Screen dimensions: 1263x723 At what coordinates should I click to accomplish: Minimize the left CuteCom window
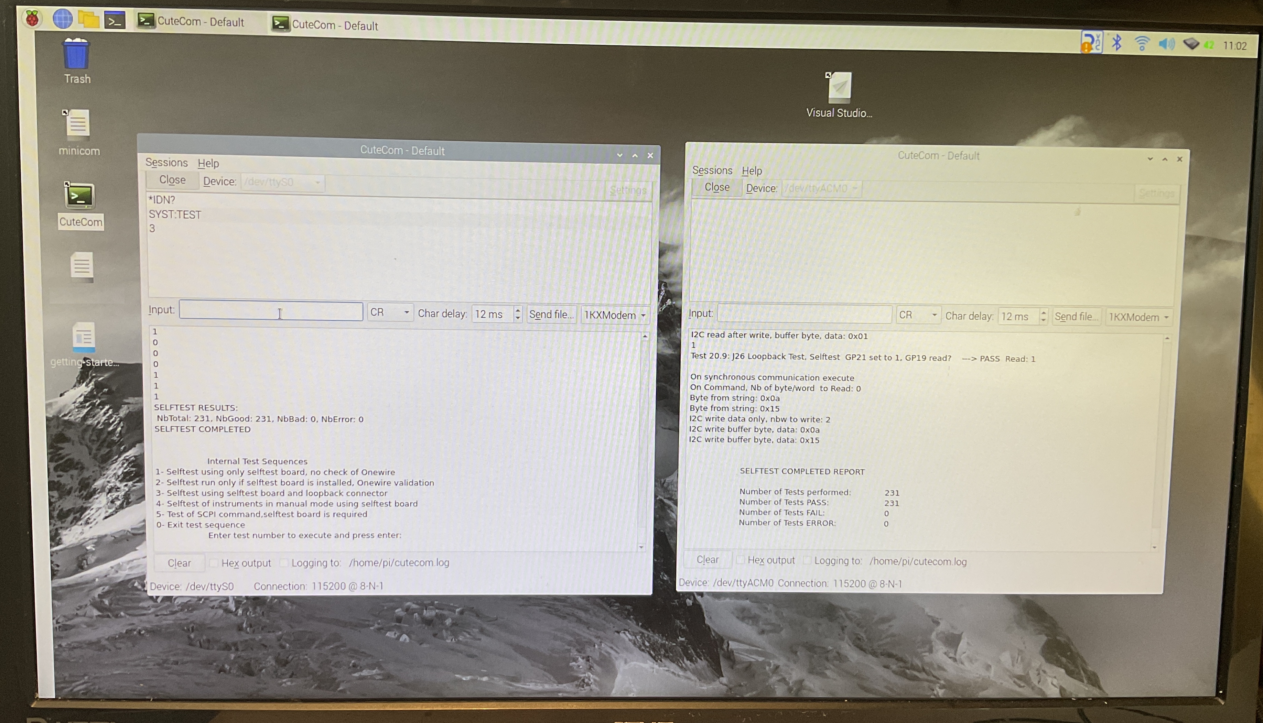[619, 155]
